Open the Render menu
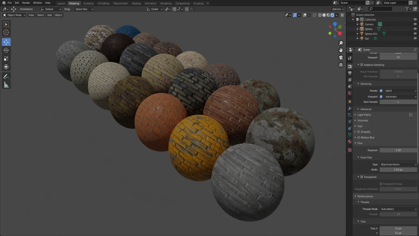Viewport: 419px width, 236px height. (x=26, y=3)
